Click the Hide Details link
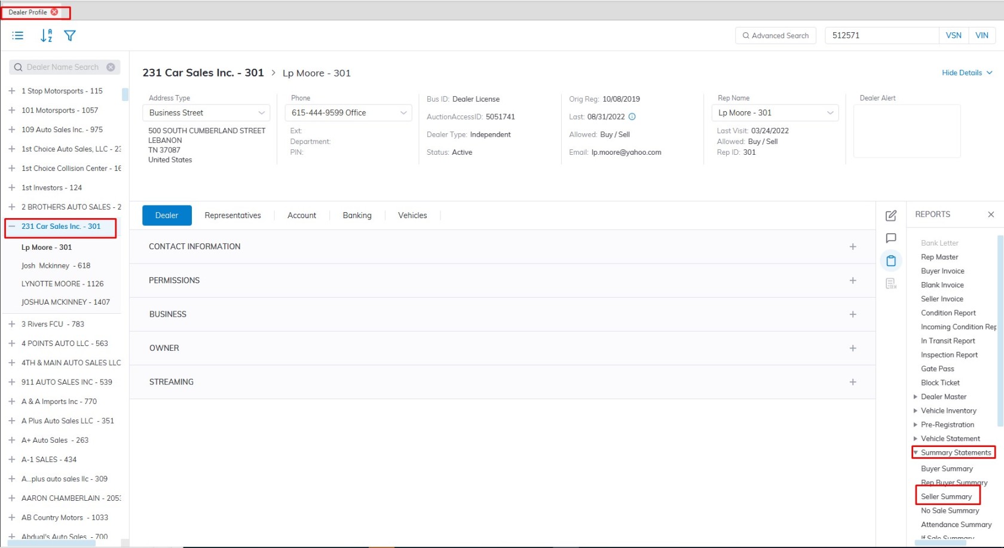Viewport: 1004px width, 548px height. pos(966,73)
